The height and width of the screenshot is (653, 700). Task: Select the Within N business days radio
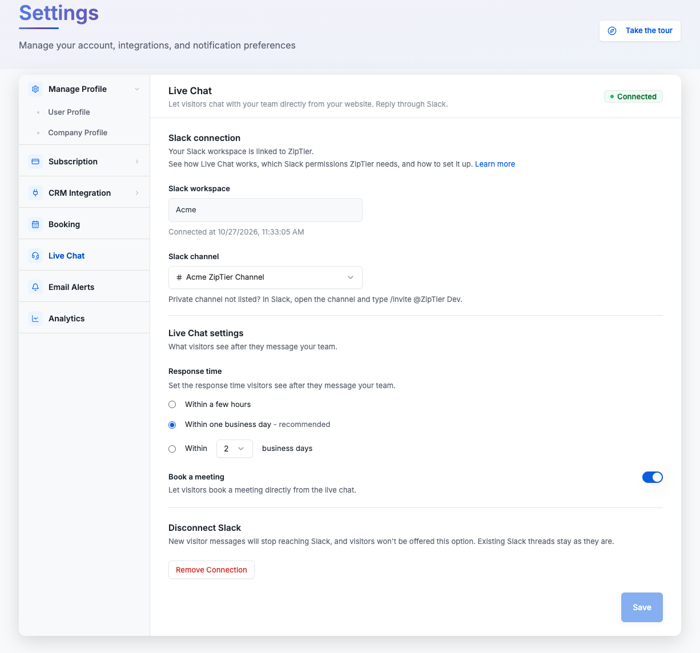[x=172, y=449]
